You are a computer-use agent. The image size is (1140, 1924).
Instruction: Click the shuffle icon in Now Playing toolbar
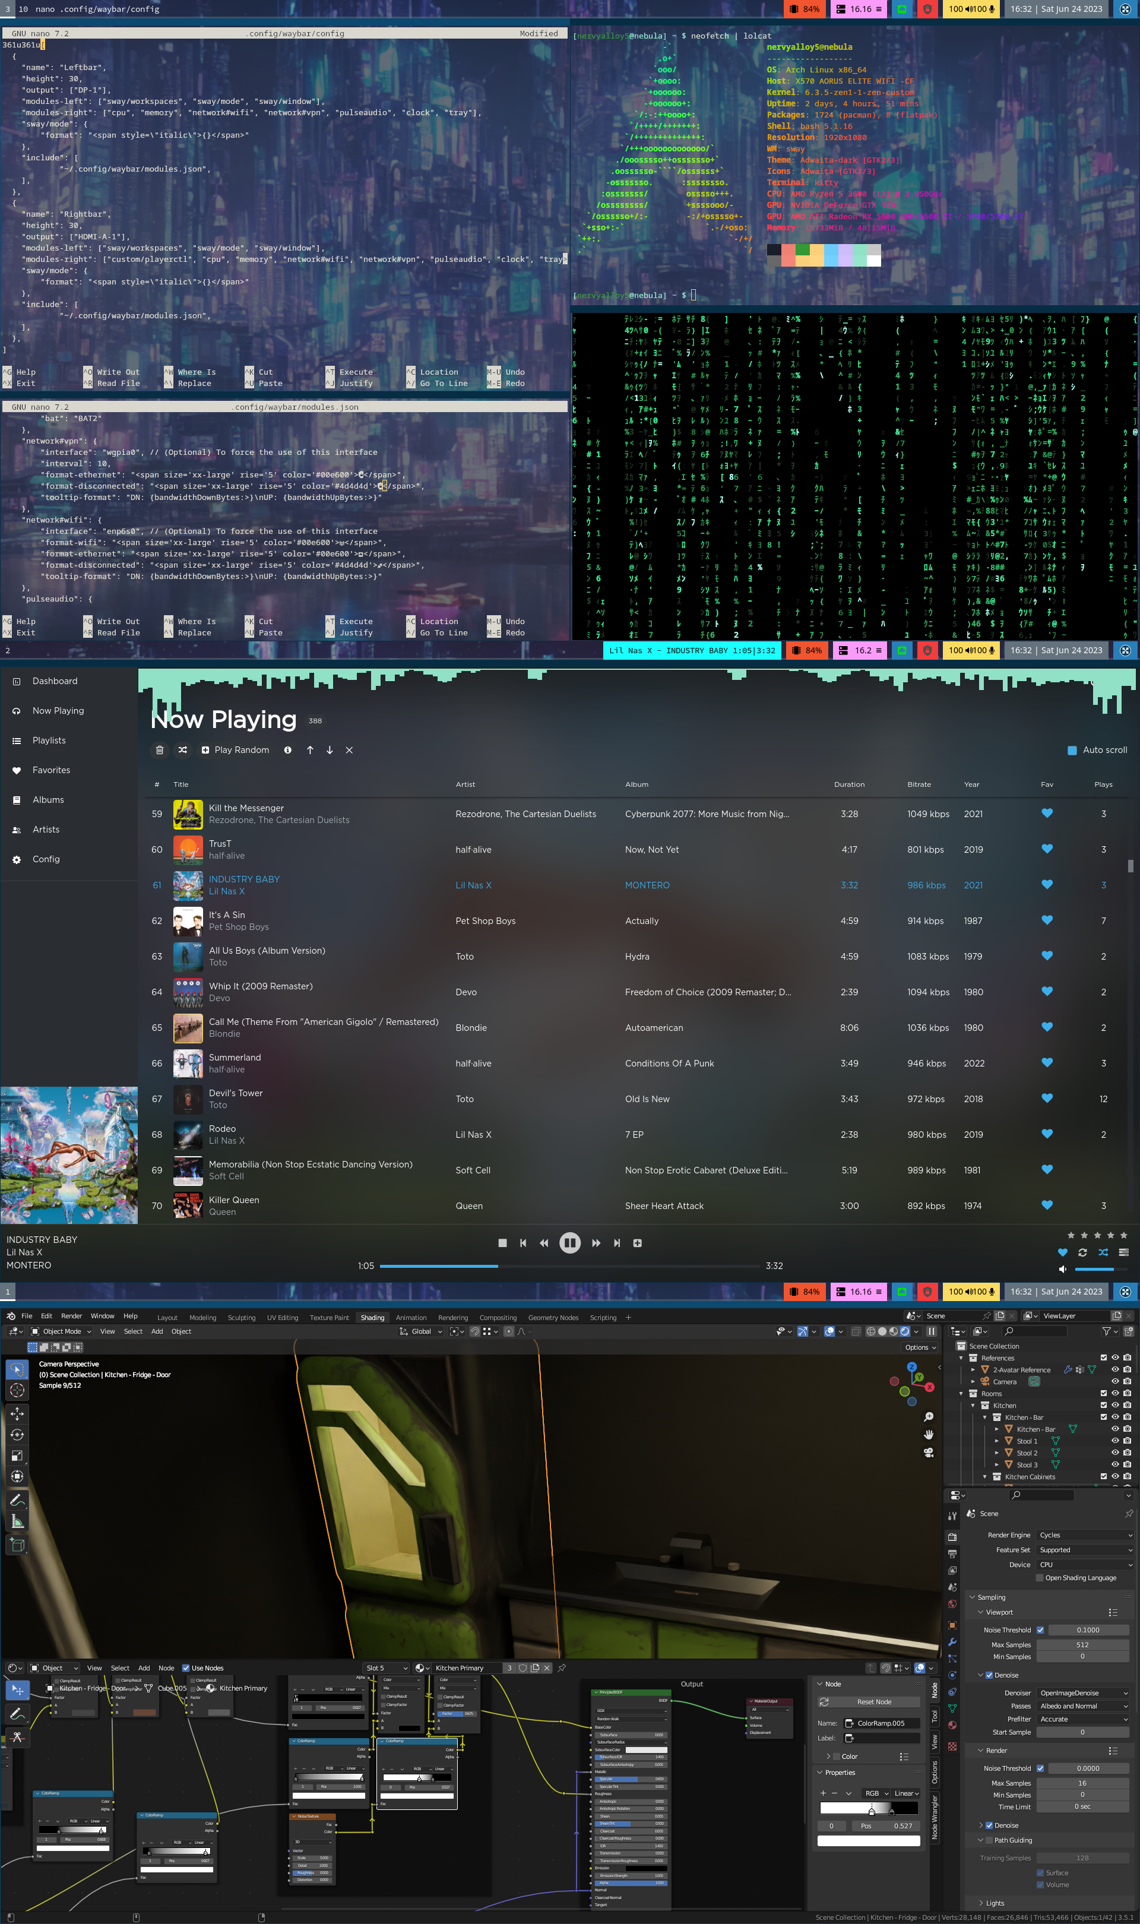[x=183, y=749]
